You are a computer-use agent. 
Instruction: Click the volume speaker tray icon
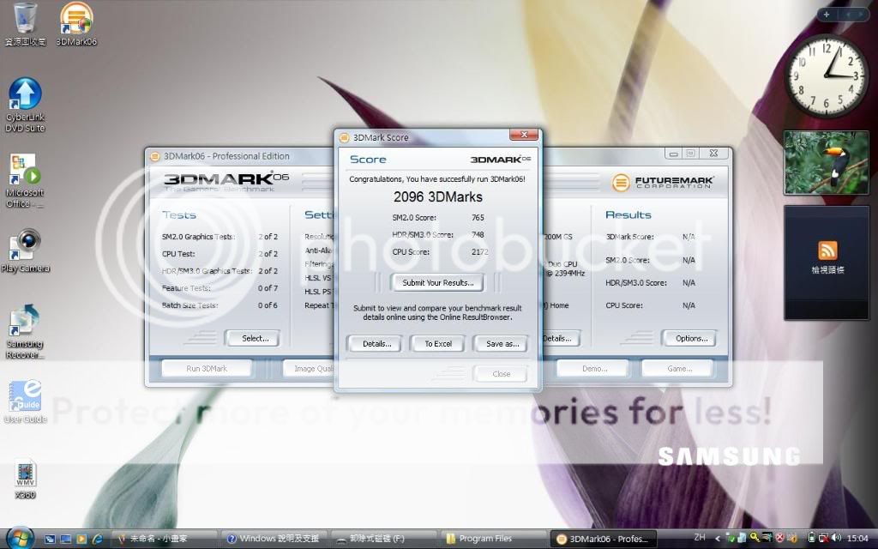click(x=837, y=539)
